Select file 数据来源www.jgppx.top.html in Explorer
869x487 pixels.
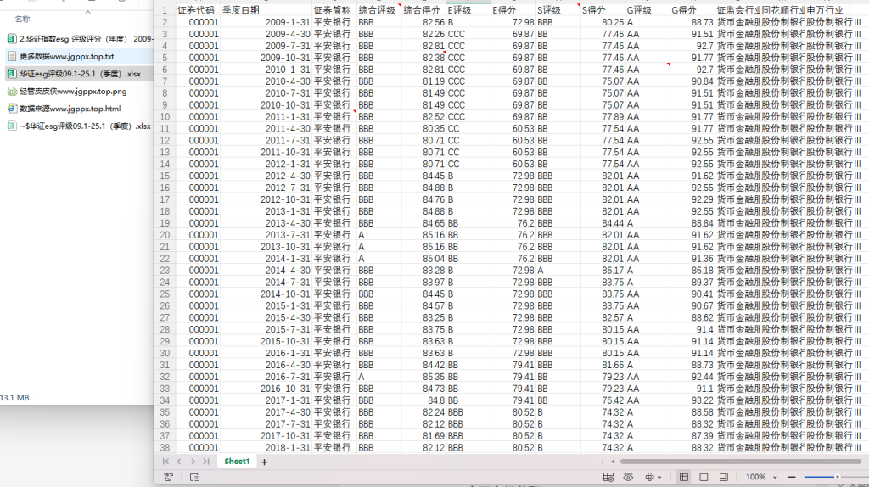[x=70, y=109]
